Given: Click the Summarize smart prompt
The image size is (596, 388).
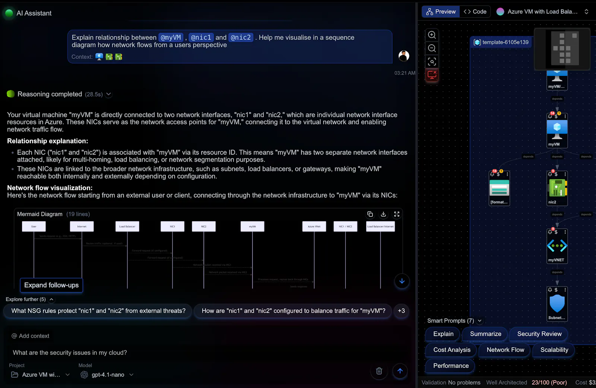Looking at the screenshot, I should tap(485, 334).
